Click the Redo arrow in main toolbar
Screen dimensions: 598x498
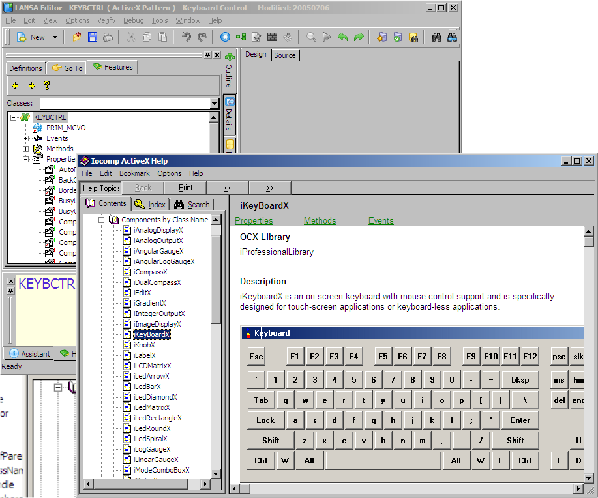202,37
